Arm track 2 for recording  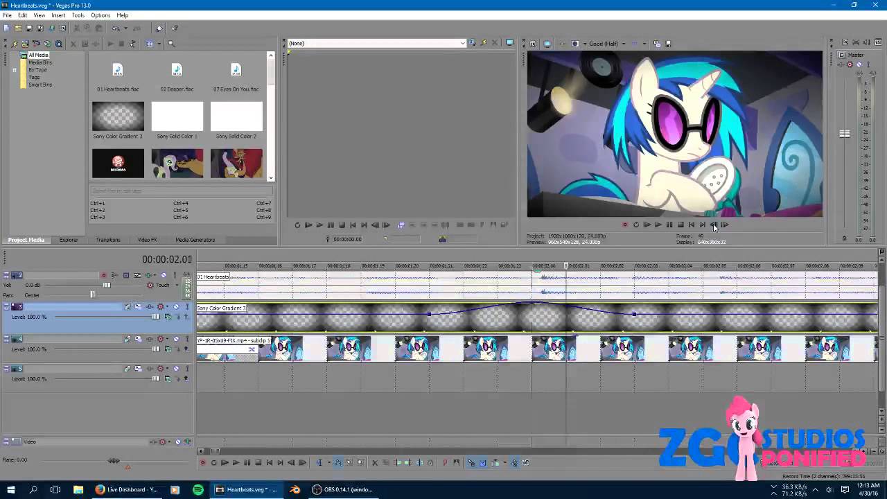coord(104,276)
